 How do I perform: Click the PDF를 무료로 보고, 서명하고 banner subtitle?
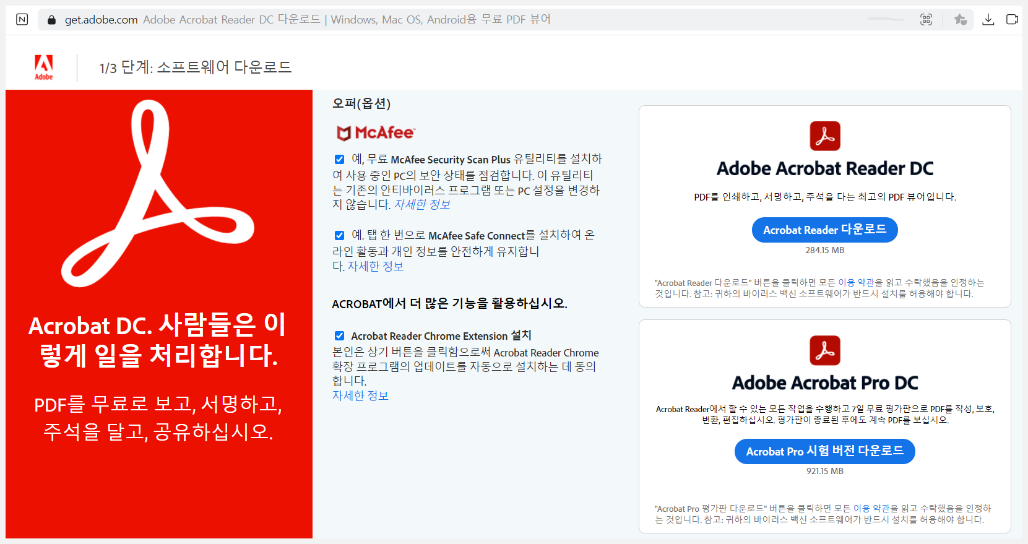click(158, 418)
